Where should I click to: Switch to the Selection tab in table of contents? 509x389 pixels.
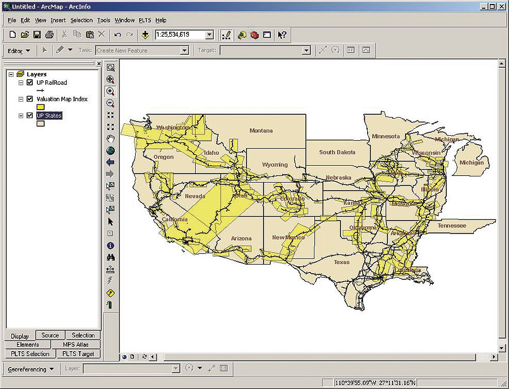83,335
